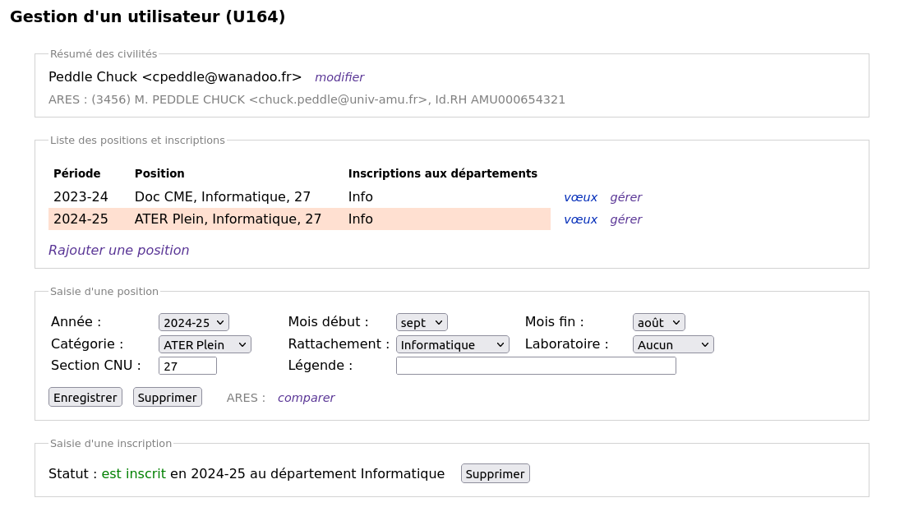Focus the Section CNU field containing 27

(x=187, y=366)
